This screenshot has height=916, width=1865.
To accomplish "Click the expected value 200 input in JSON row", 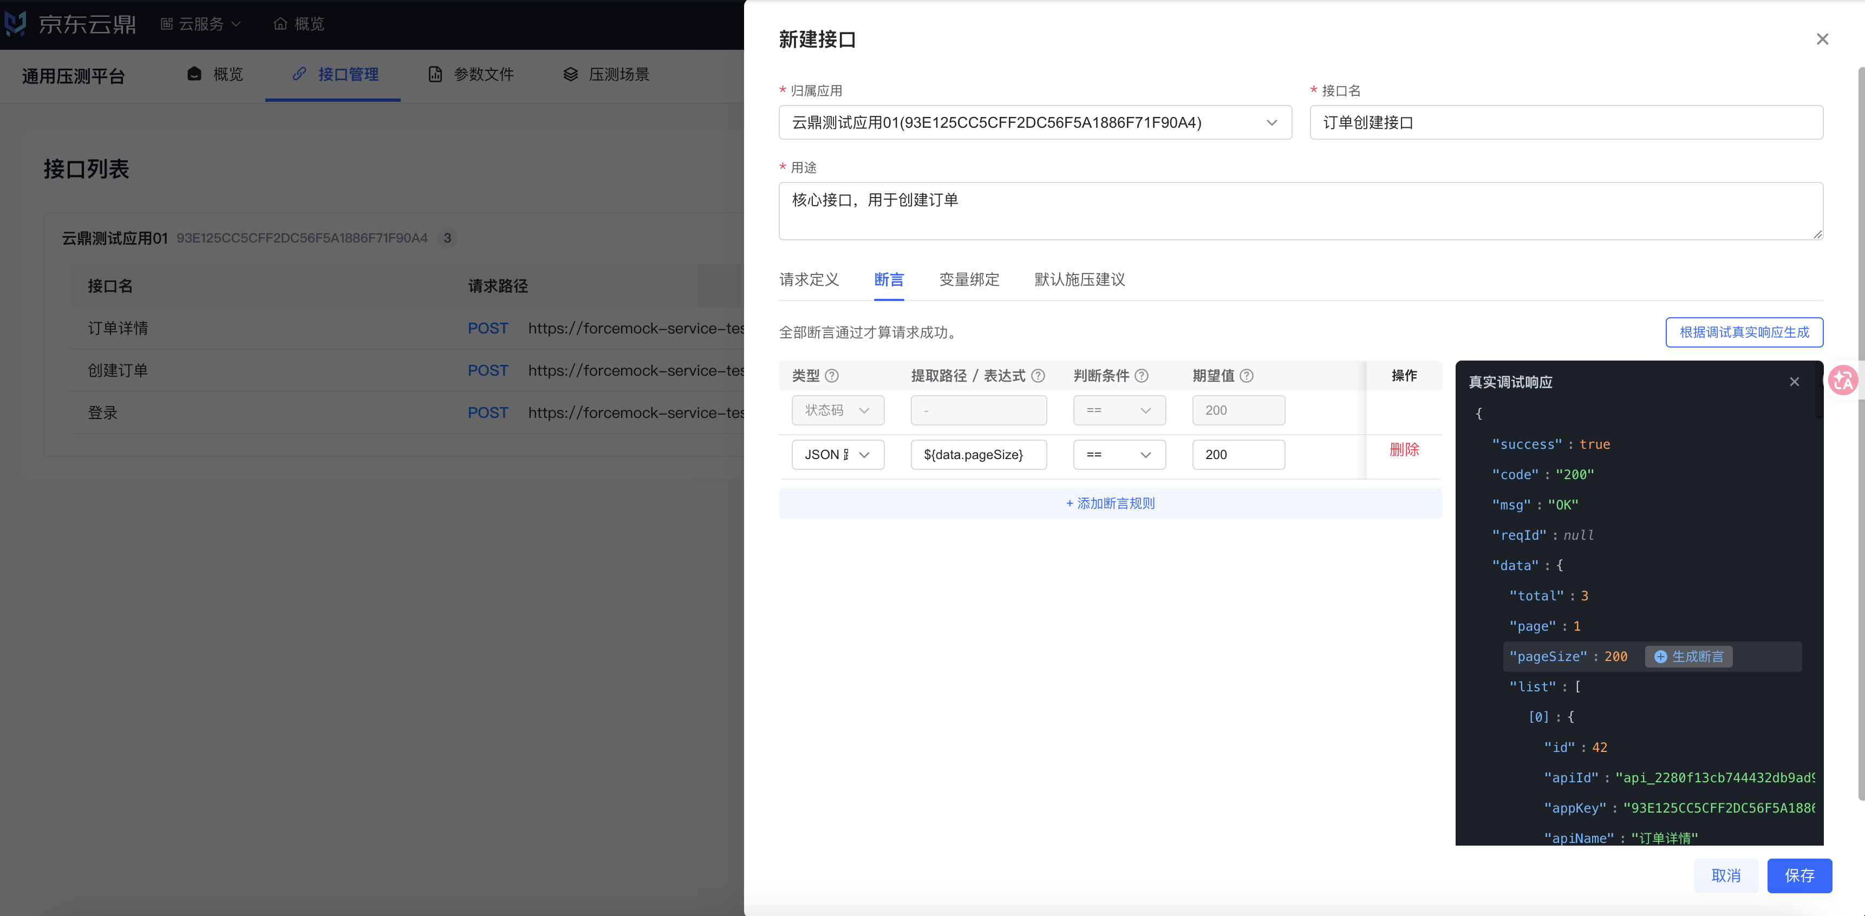I will (x=1238, y=454).
